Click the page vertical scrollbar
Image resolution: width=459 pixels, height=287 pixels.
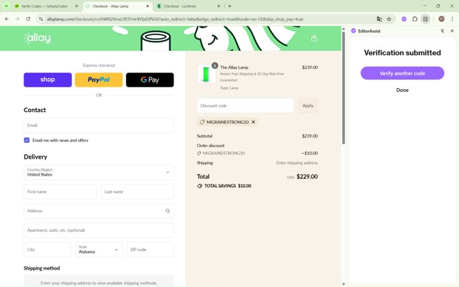(x=344, y=88)
